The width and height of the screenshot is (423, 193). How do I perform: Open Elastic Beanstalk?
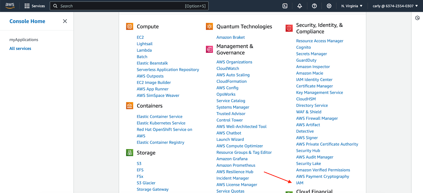coord(152,63)
